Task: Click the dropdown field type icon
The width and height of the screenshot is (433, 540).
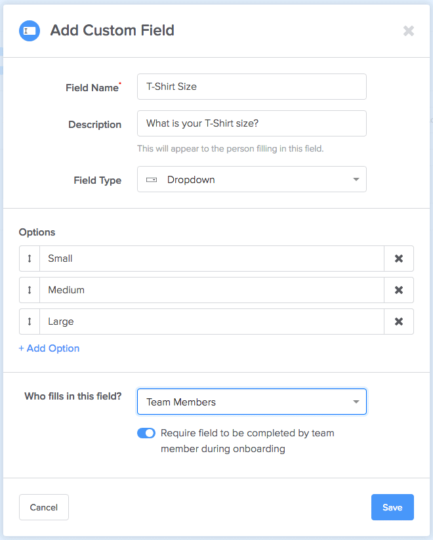Action: 153,179
